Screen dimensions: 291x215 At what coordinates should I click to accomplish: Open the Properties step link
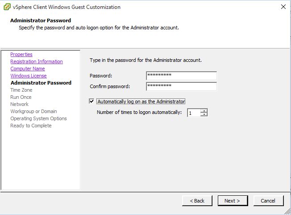tap(21, 54)
